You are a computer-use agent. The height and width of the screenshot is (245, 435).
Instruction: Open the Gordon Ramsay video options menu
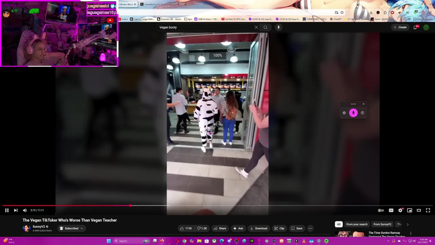(x=411, y=233)
